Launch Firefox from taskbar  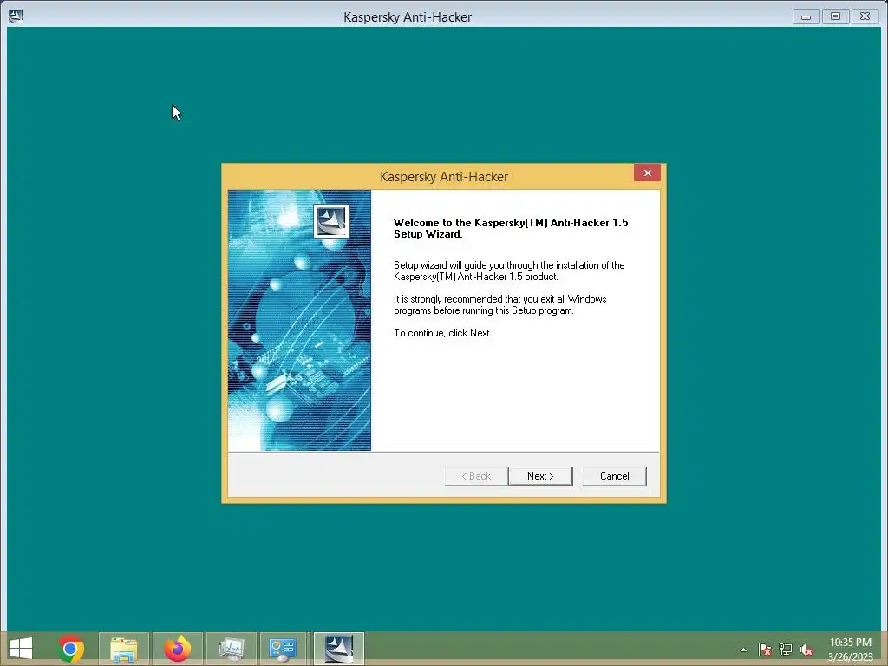[178, 649]
